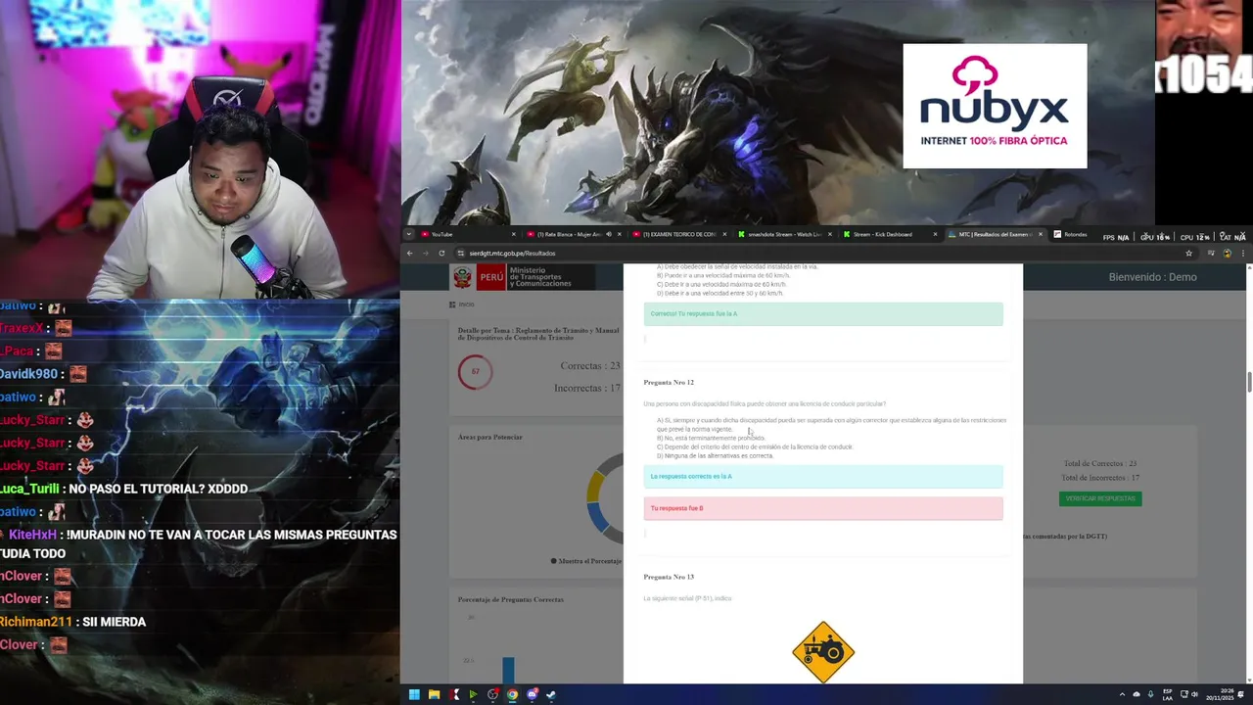The width and height of the screenshot is (1253, 705).
Task: Open the taskbar clock showing 20:26
Action: (x=1220, y=694)
